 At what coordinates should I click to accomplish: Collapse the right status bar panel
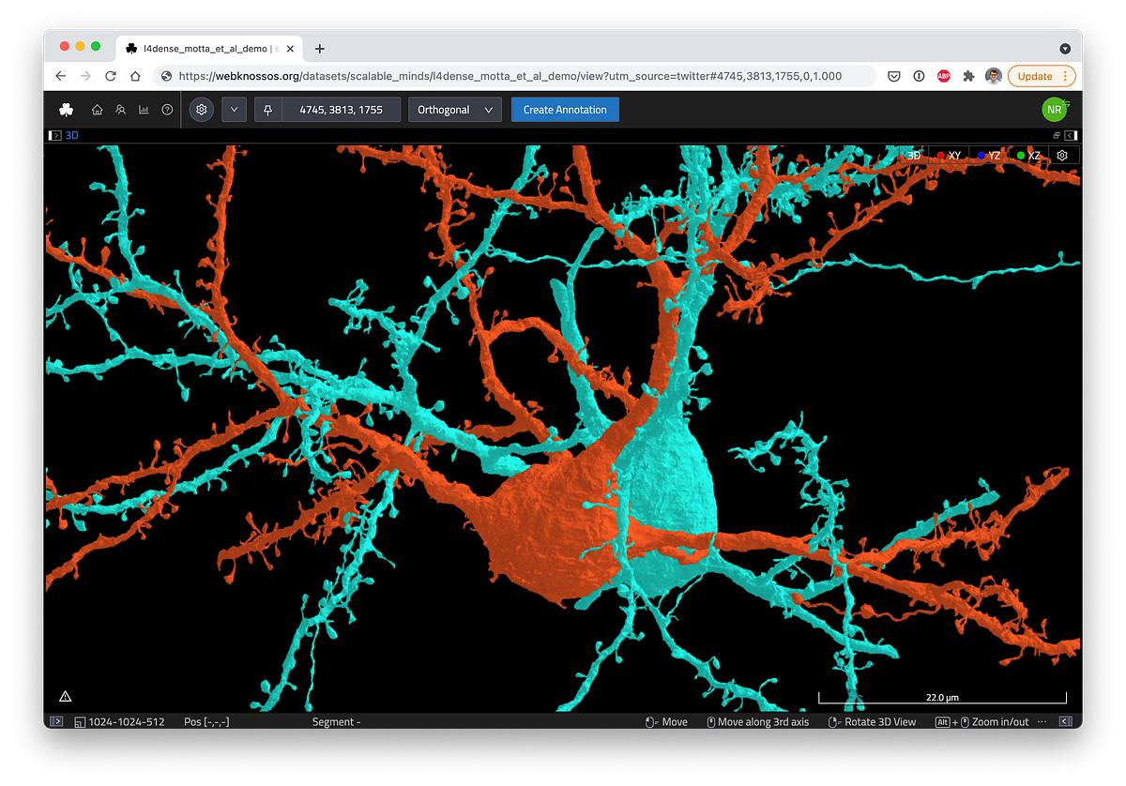[x=1065, y=721]
